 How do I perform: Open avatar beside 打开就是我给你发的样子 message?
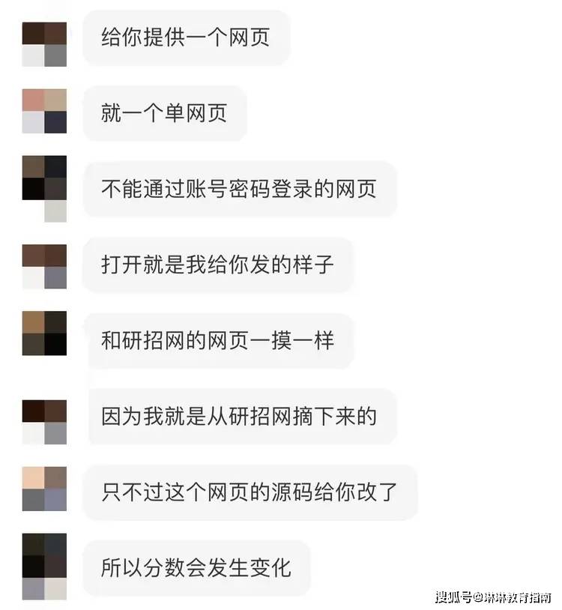[x=44, y=267]
